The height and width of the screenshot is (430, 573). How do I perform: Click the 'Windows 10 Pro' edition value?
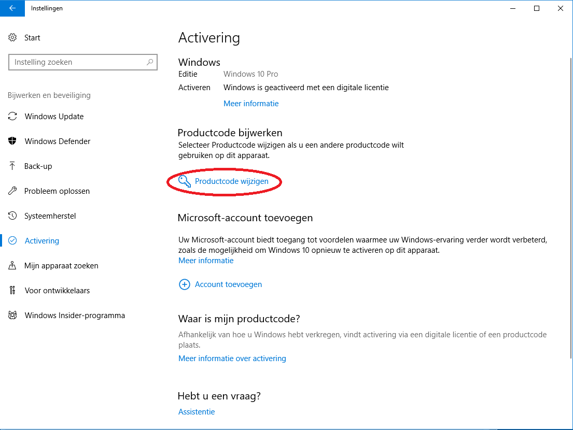pos(250,74)
